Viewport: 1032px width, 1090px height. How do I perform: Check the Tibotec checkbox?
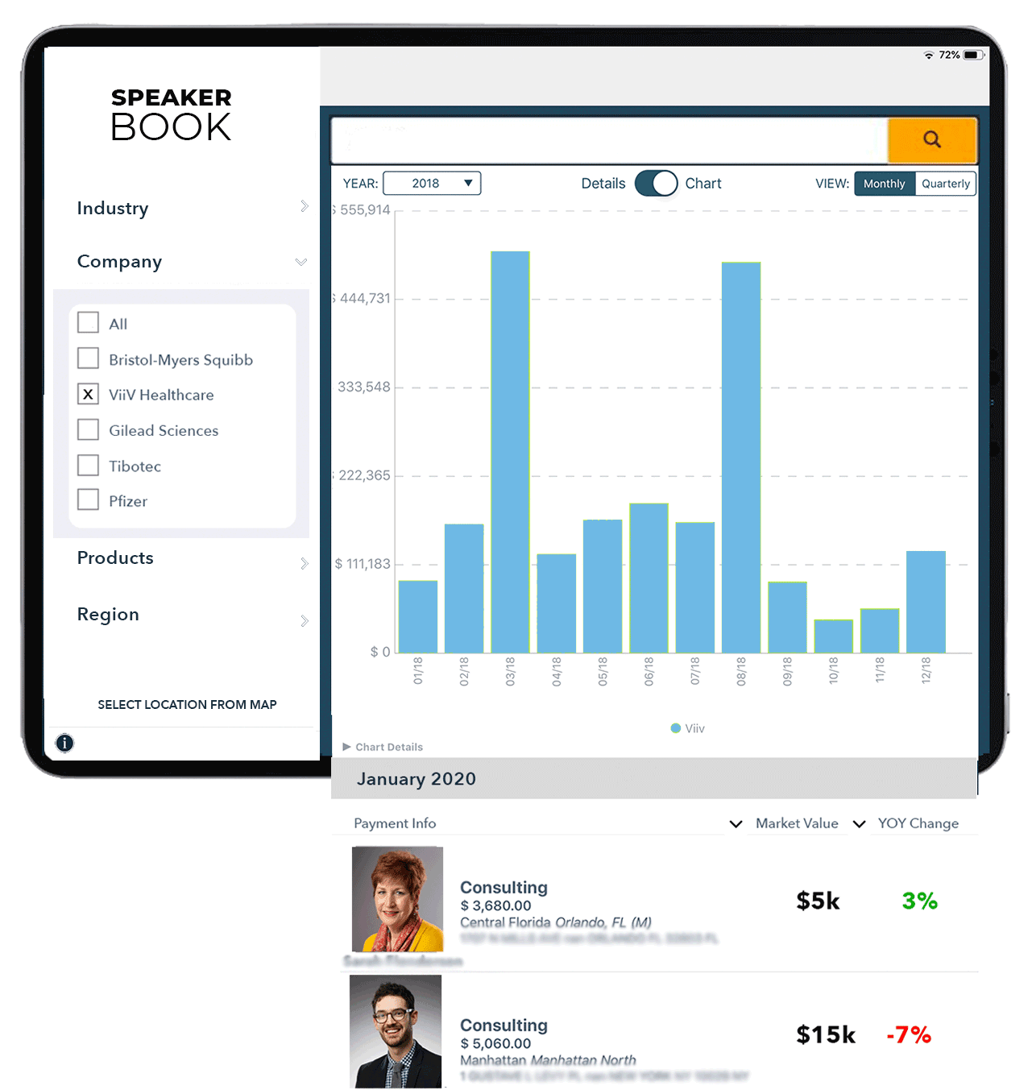point(88,465)
